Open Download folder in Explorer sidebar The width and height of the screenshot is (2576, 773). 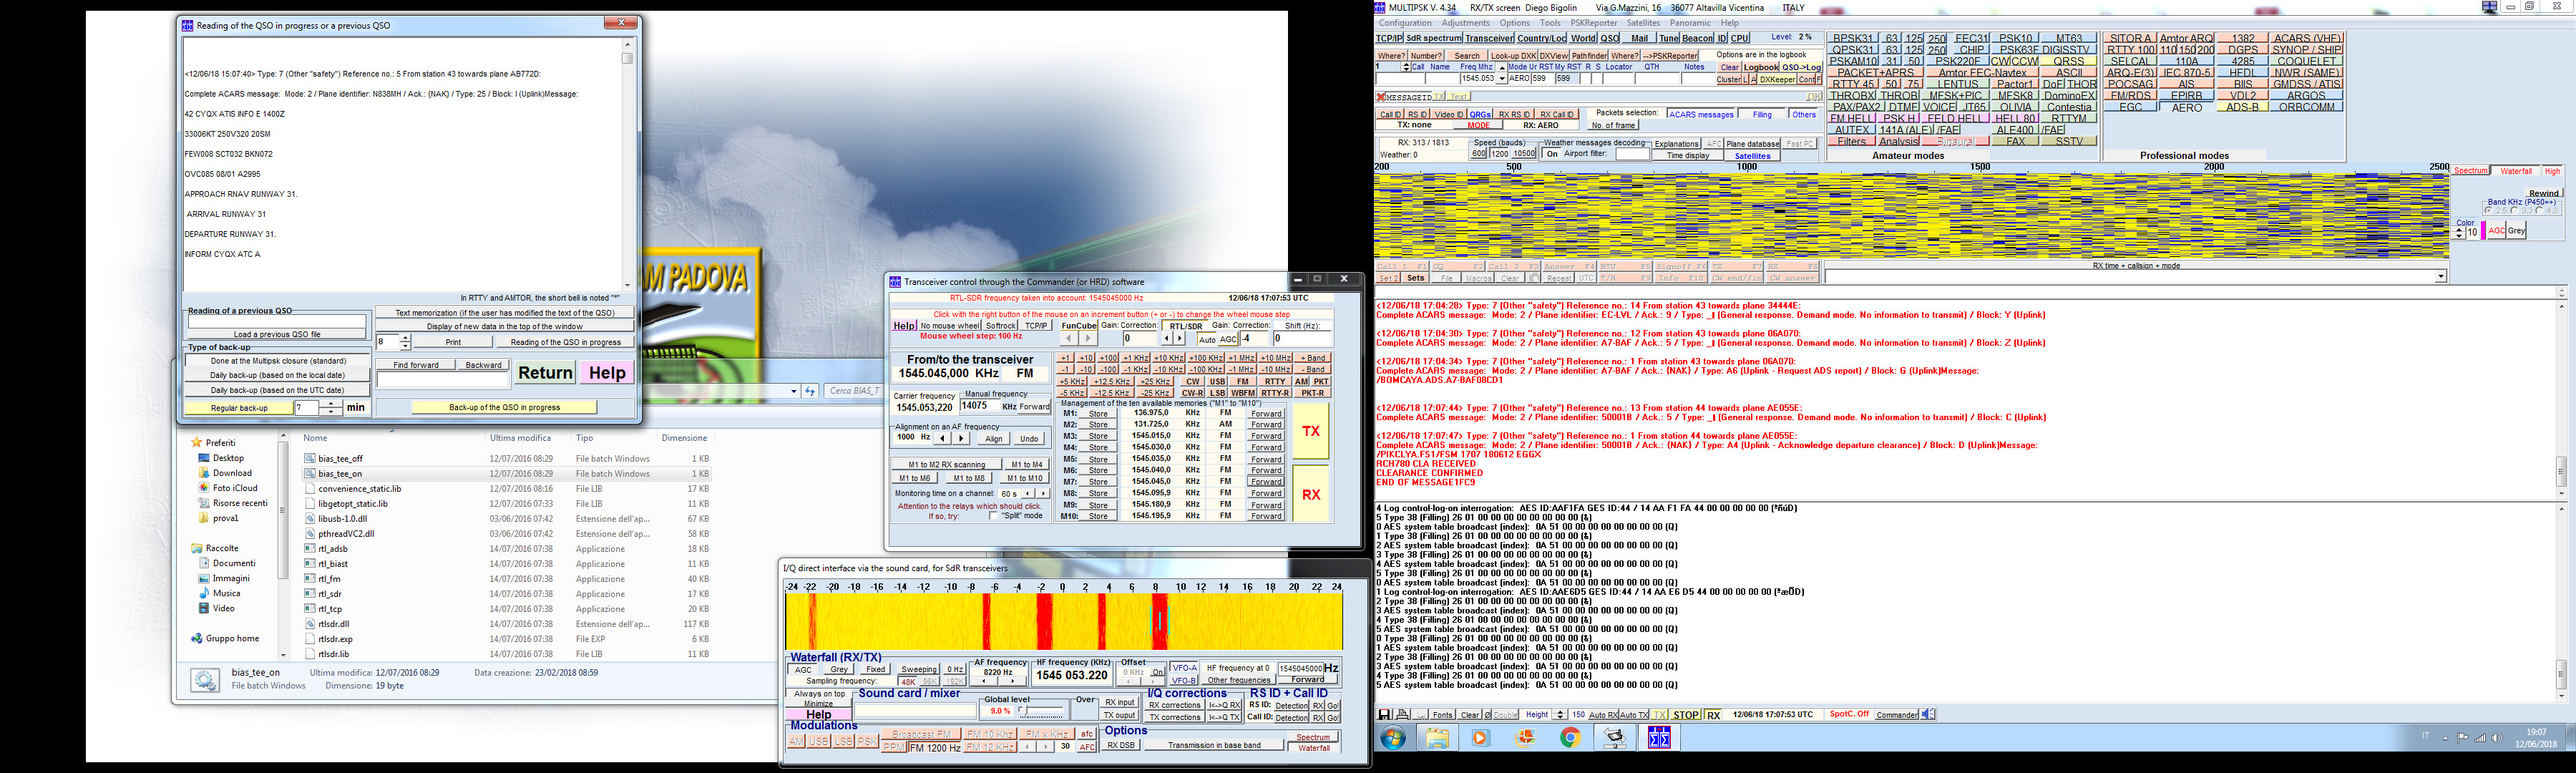point(232,473)
